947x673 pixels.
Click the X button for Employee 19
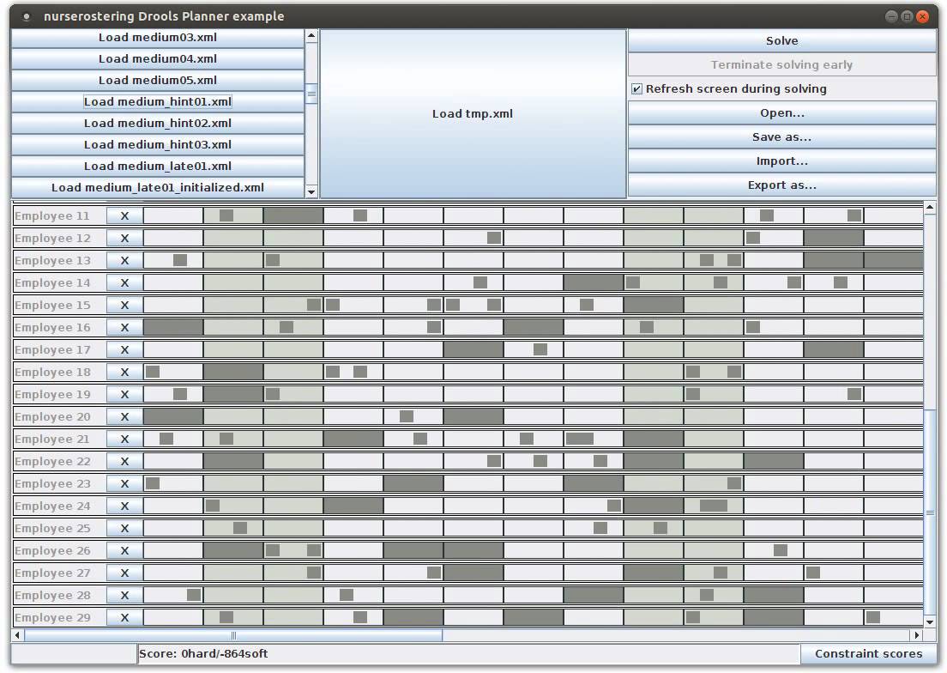pos(124,395)
